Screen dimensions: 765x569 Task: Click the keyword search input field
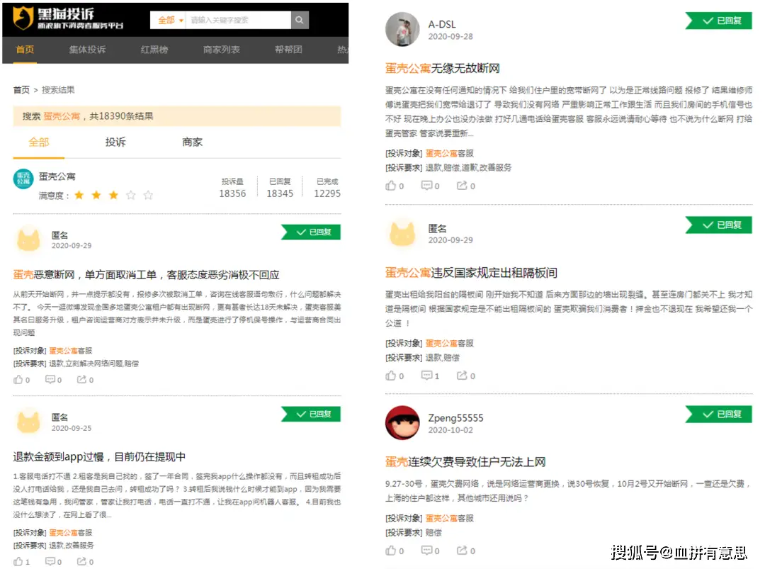point(238,20)
